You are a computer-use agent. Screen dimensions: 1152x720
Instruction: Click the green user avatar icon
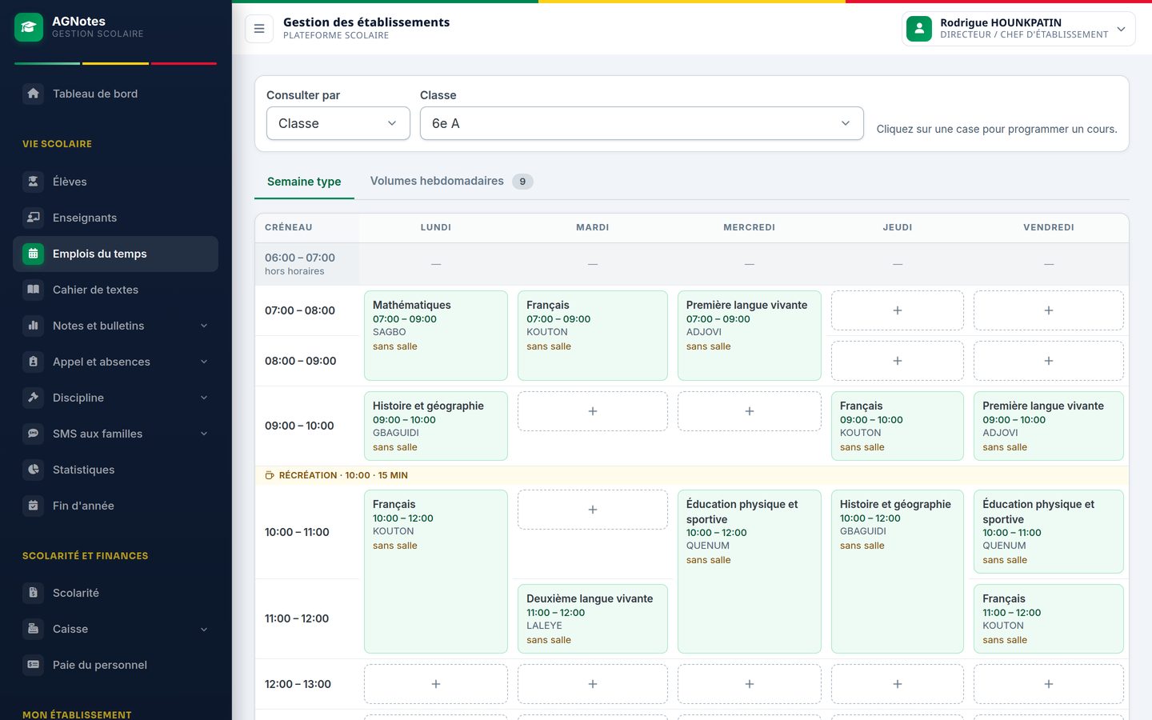click(x=919, y=29)
